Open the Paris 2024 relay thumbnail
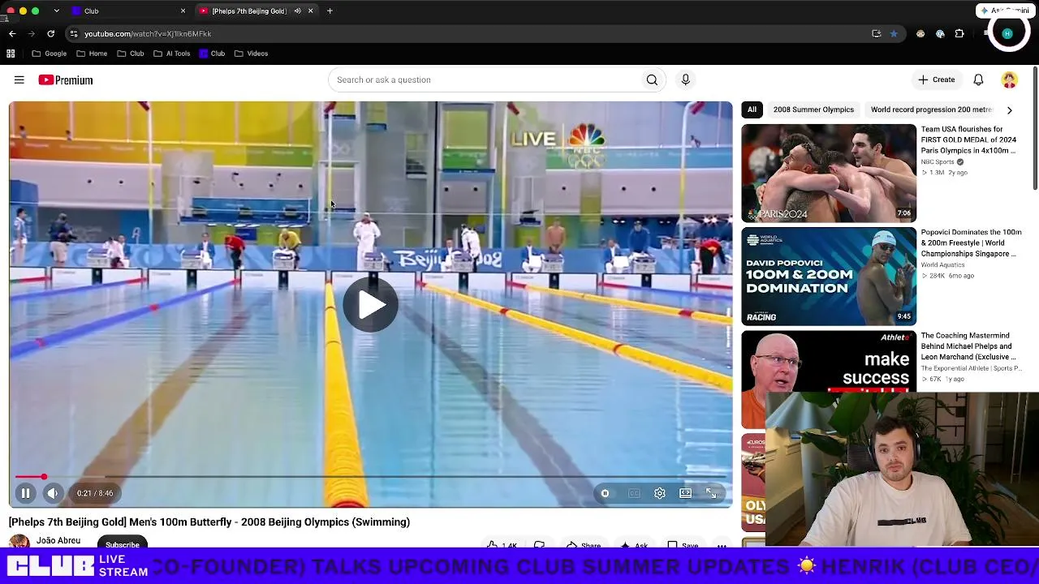The width and height of the screenshot is (1039, 584). (829, 173)
